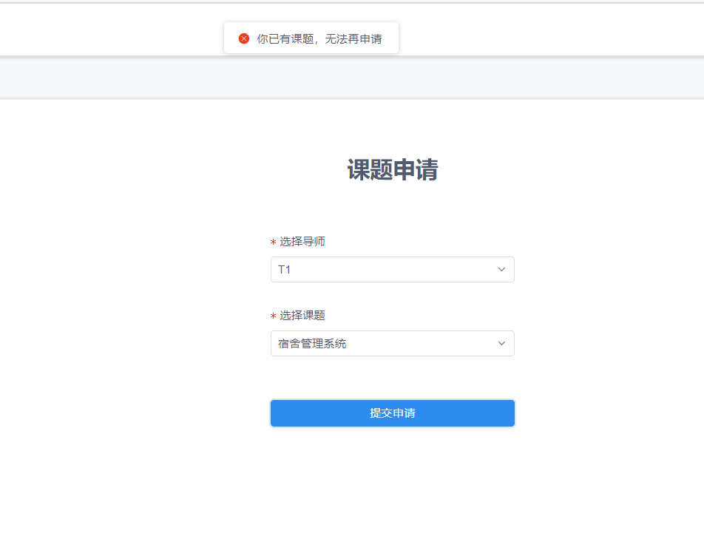This screenshot has height=536, width=704.
Task: Expand the T1 advisor dropdown arrow
Action: [501, 269]
